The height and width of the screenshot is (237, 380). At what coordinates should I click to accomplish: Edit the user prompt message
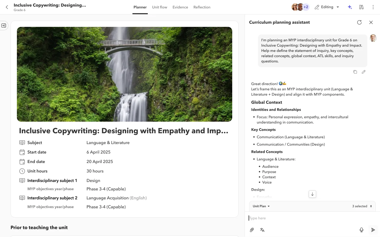(x=363, y=72)
